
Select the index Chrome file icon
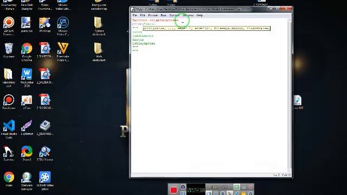point(9,179)
